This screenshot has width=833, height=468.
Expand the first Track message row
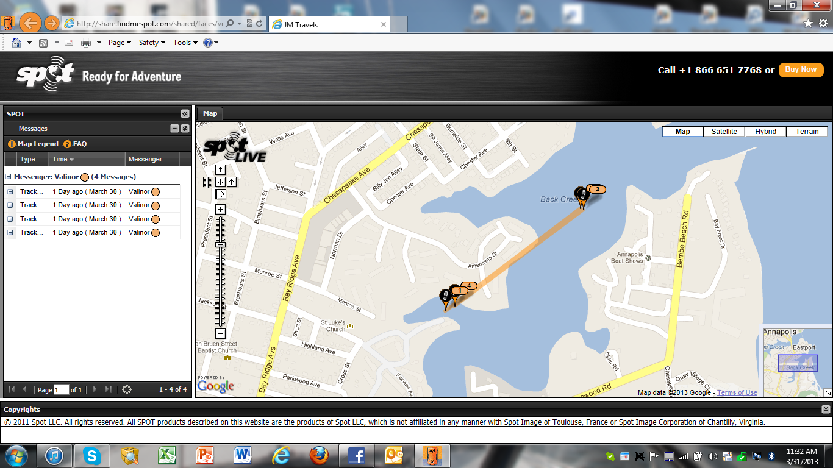10,191
